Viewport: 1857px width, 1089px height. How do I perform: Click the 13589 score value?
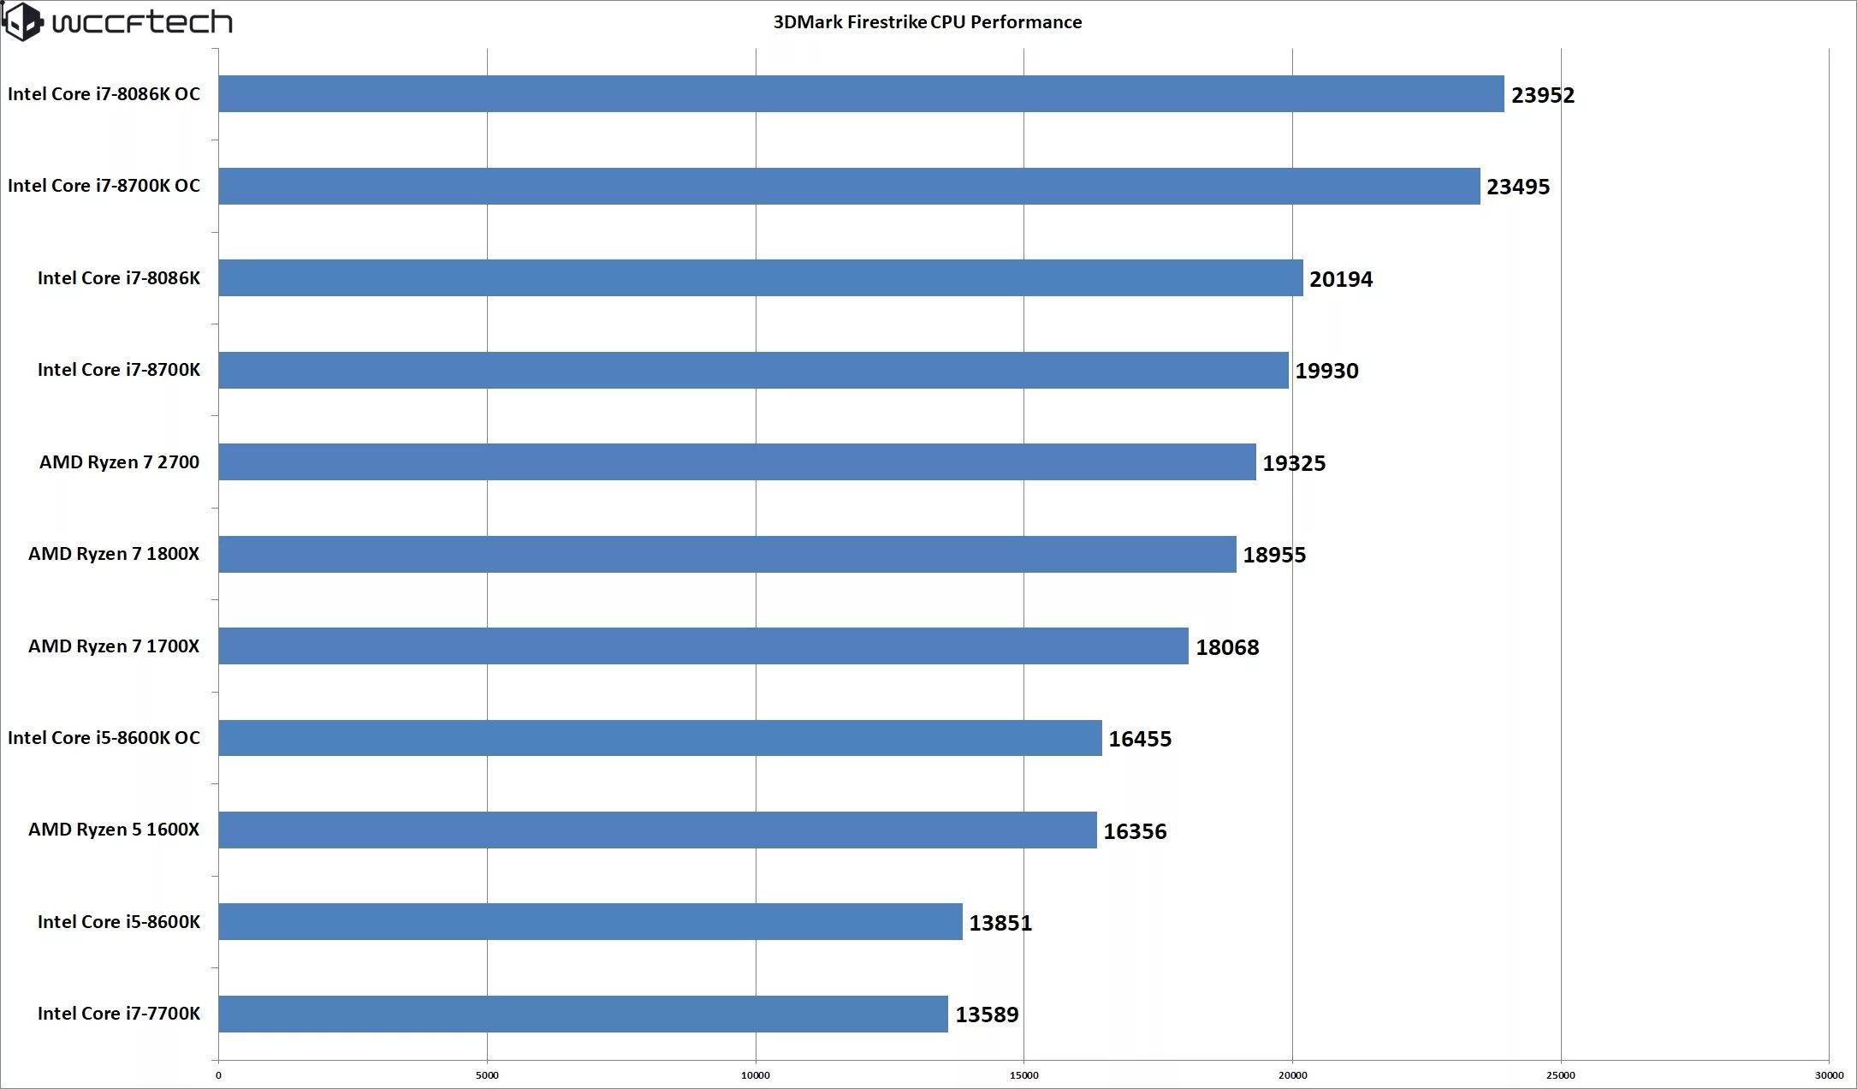click(x=987, y=1015)
